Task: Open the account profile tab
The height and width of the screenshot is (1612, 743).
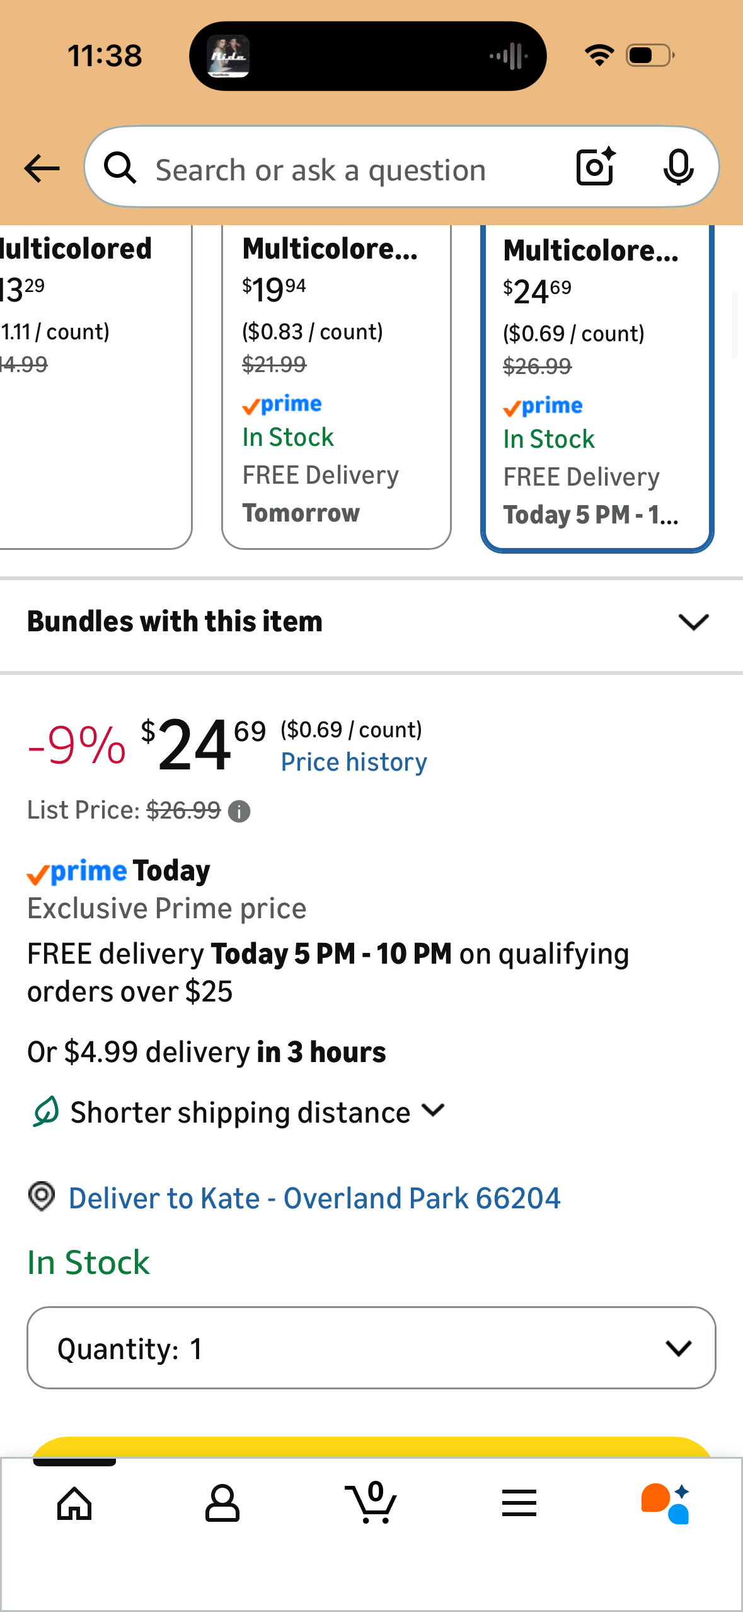Action: (222, 1504)
